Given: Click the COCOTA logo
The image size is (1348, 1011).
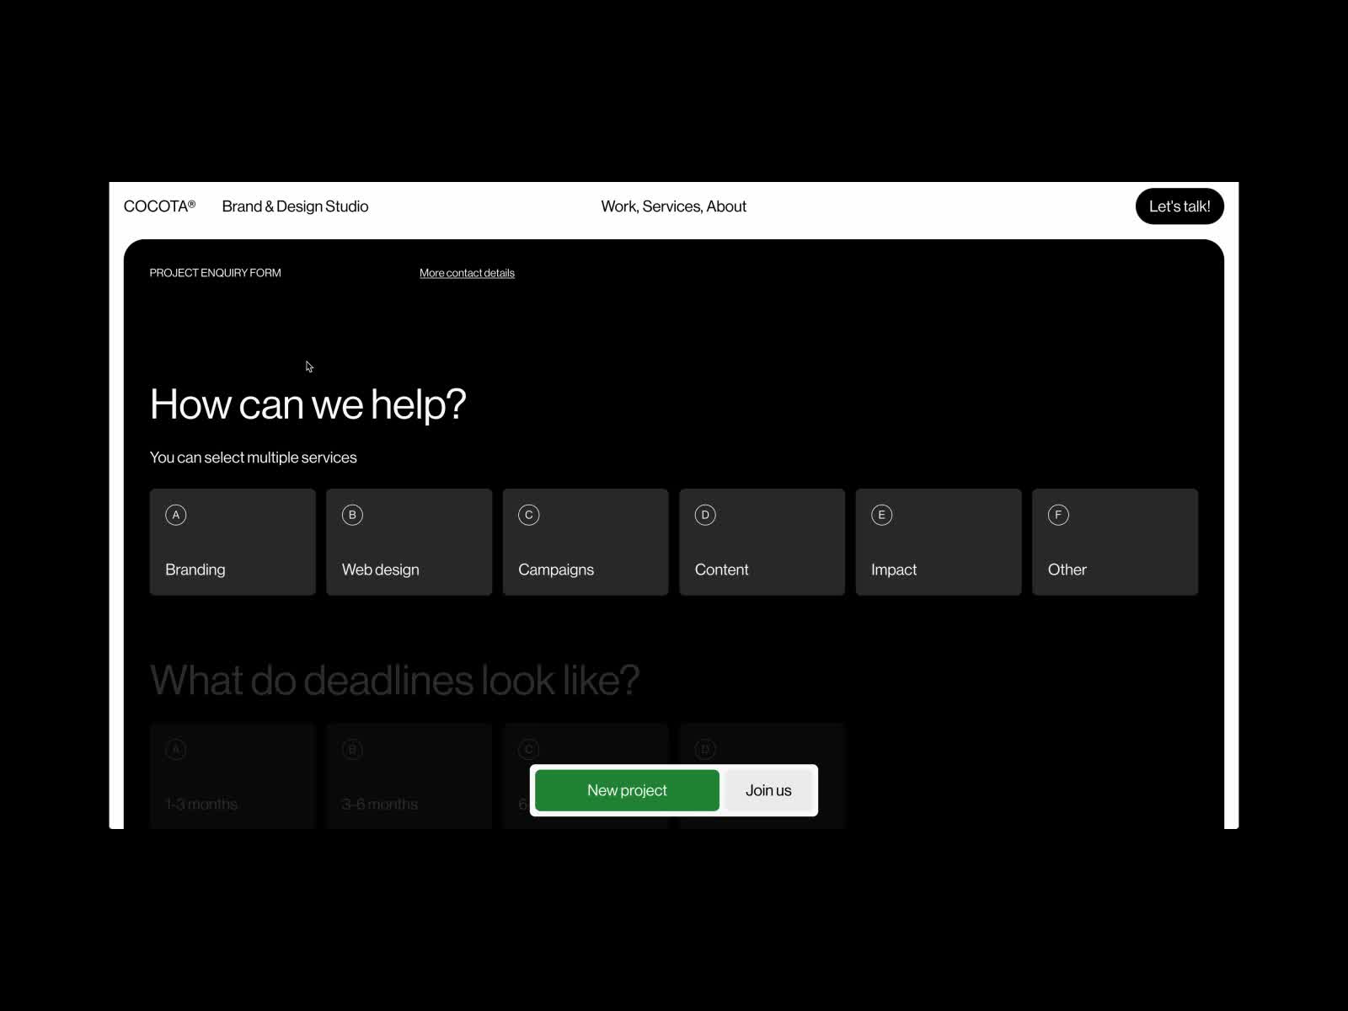Looking at the screenshot, I should coord(161,205).
